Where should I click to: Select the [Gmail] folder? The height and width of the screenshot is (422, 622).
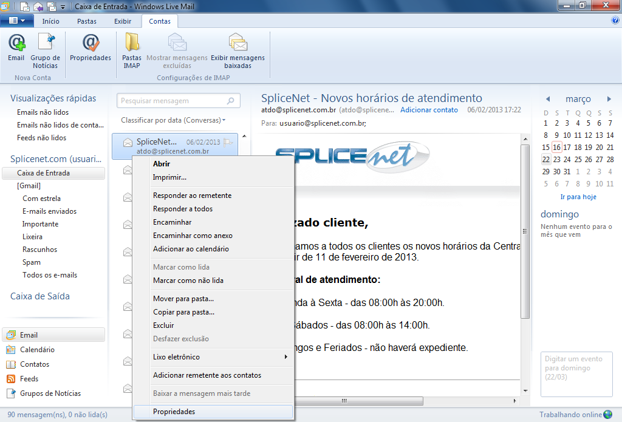pyautogui.click(x=29, y=186)
